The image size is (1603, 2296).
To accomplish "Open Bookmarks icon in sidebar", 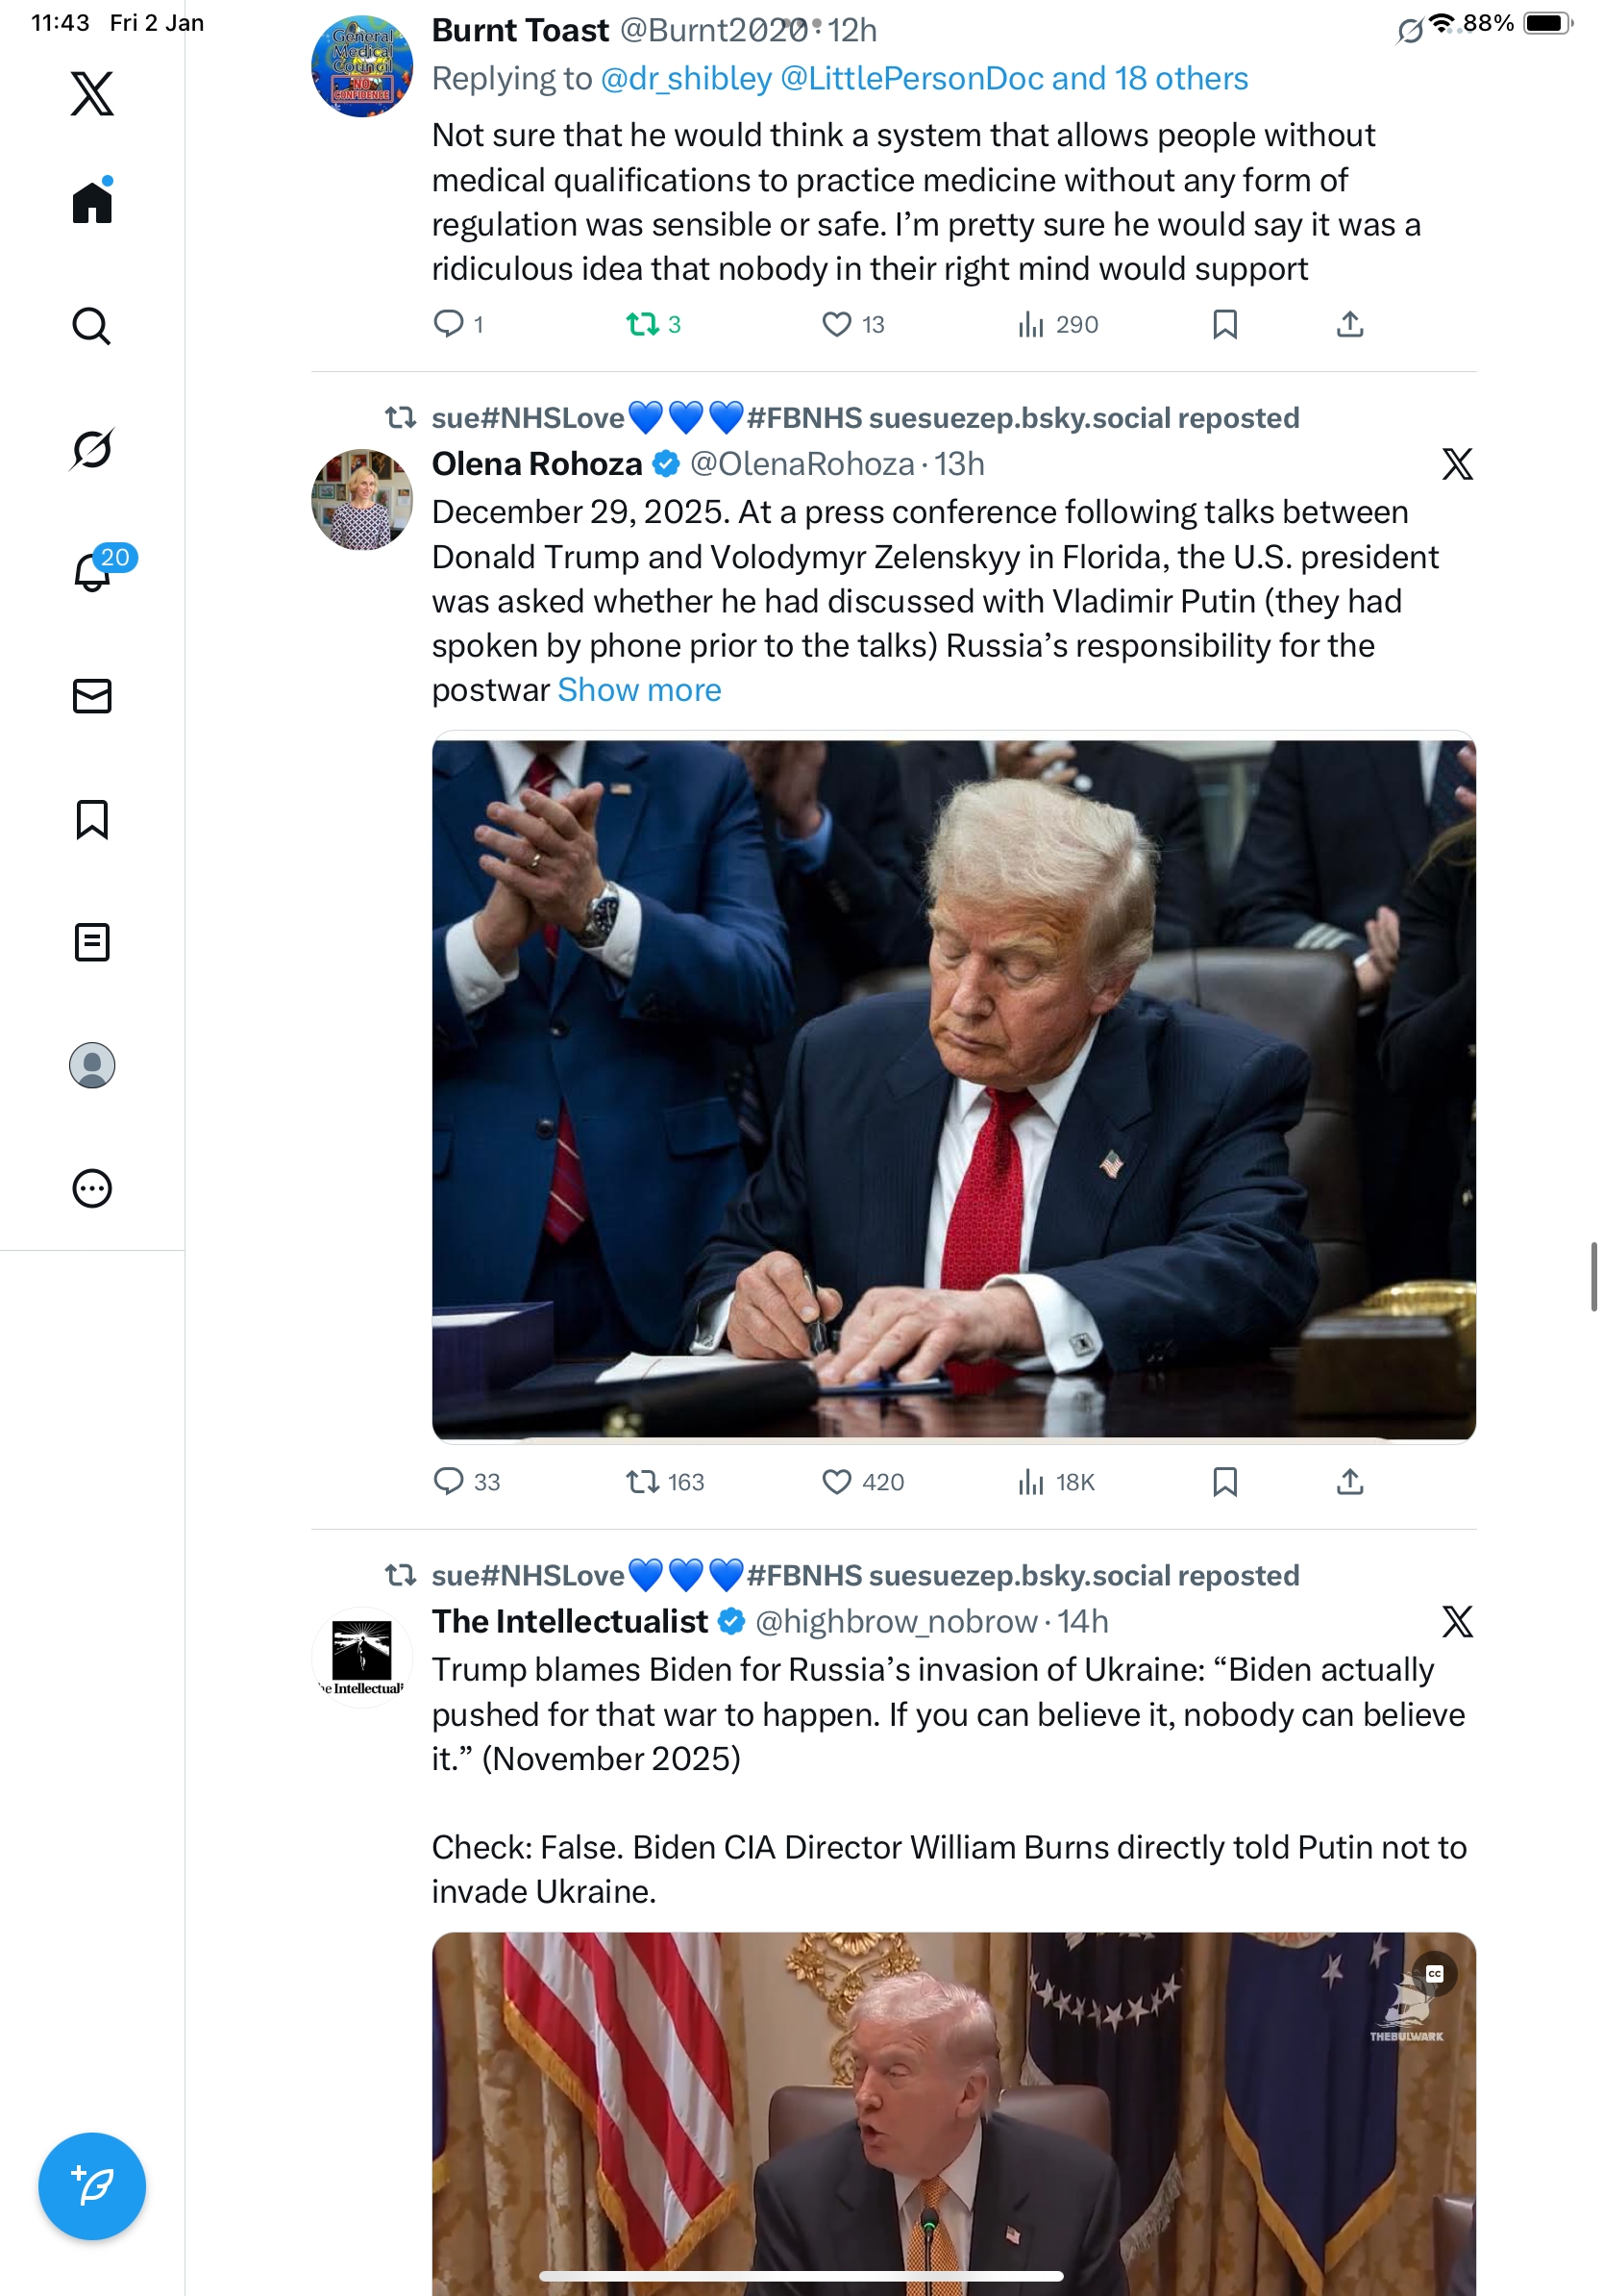I will 92,819.
